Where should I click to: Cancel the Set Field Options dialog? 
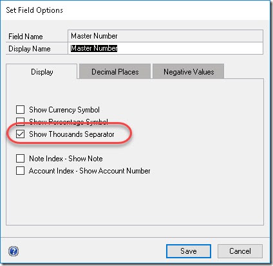(240, 251)
